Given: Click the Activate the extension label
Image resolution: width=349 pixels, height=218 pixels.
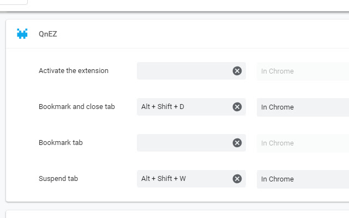Looking at the screenshot, I should [x=74, y=71].
